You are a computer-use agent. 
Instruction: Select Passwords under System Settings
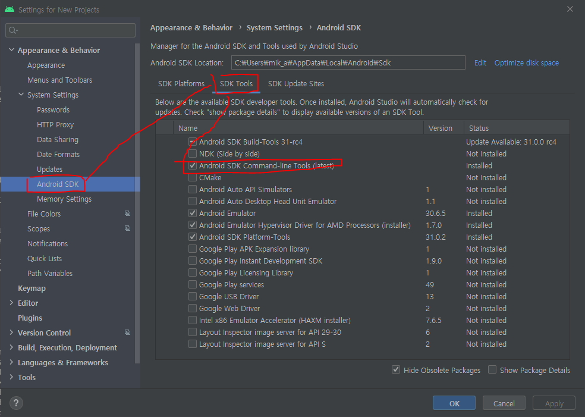point(53,110)
